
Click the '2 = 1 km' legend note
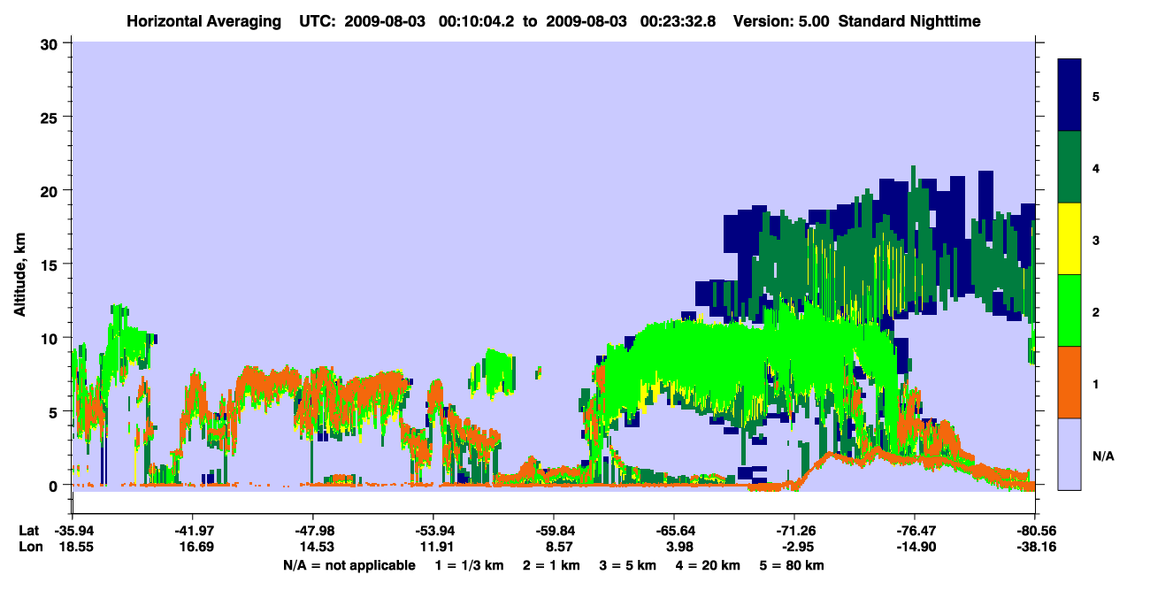(552, 565)
